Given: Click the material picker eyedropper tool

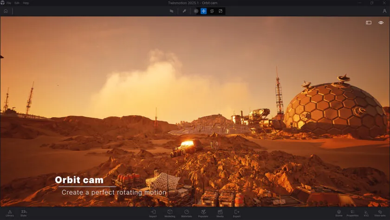Looking at the screenshot, I should (184, 11).
